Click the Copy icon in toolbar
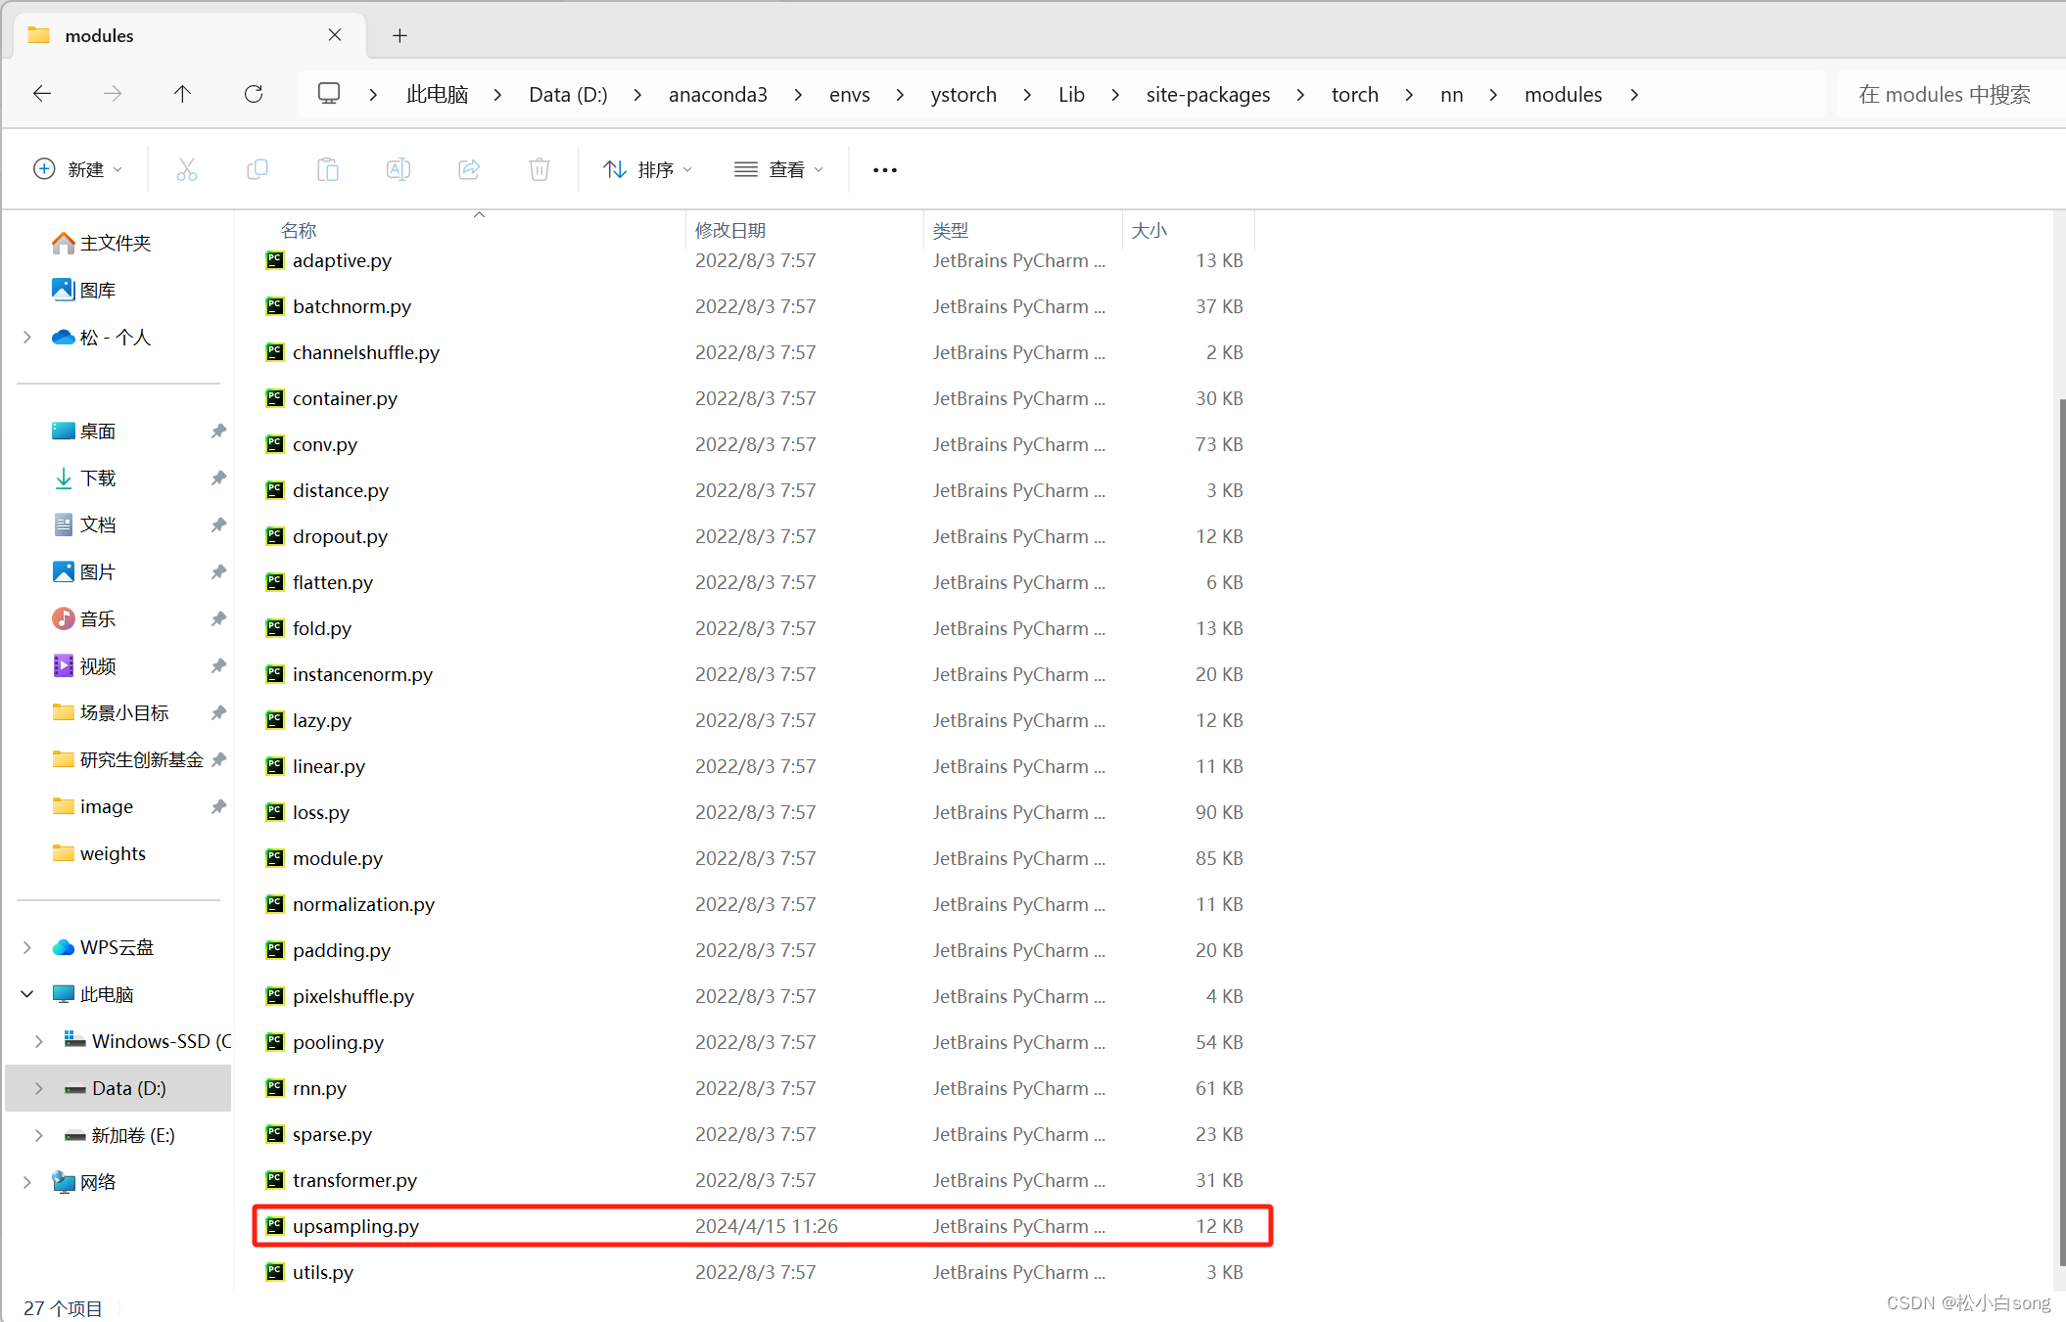2066x1322 pixels. (x=258, y=169)
